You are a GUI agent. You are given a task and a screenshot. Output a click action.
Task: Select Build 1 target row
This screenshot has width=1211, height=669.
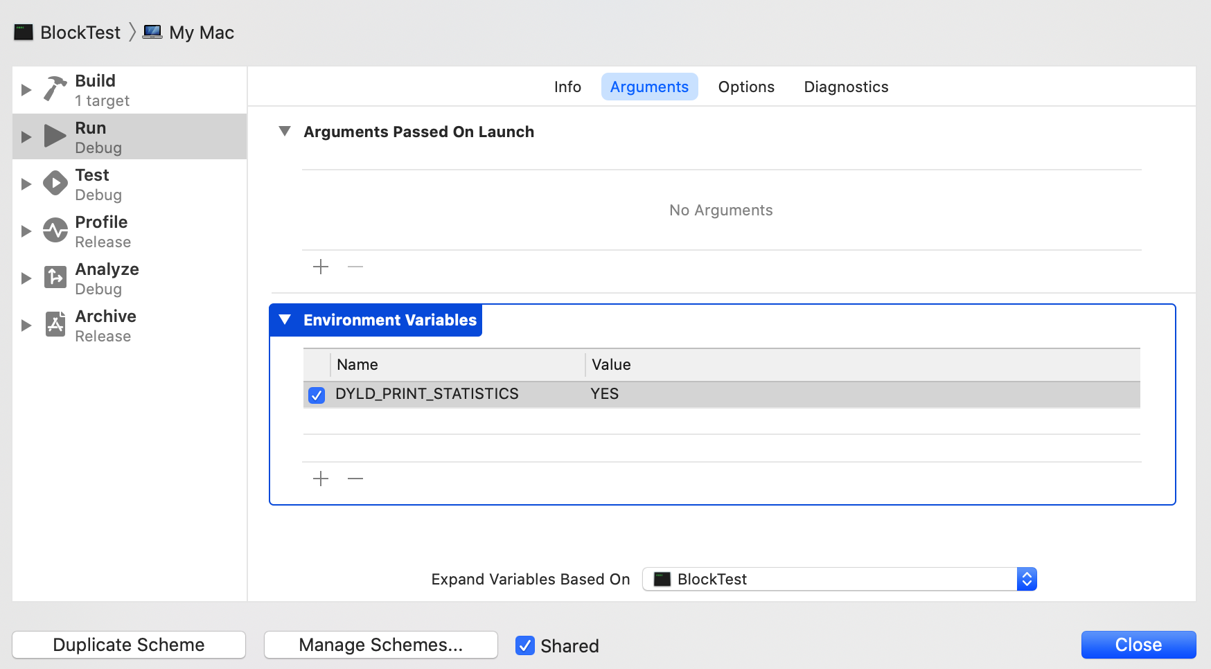pyautogui.click(x=130, y=90)
